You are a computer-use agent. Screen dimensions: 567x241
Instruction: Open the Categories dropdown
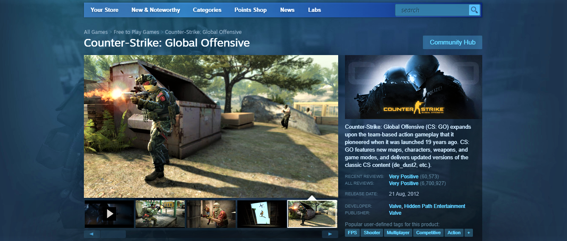coord(207,10)
